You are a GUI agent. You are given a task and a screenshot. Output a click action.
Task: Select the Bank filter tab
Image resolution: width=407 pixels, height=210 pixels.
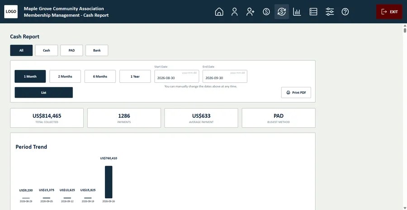point(97,50)
